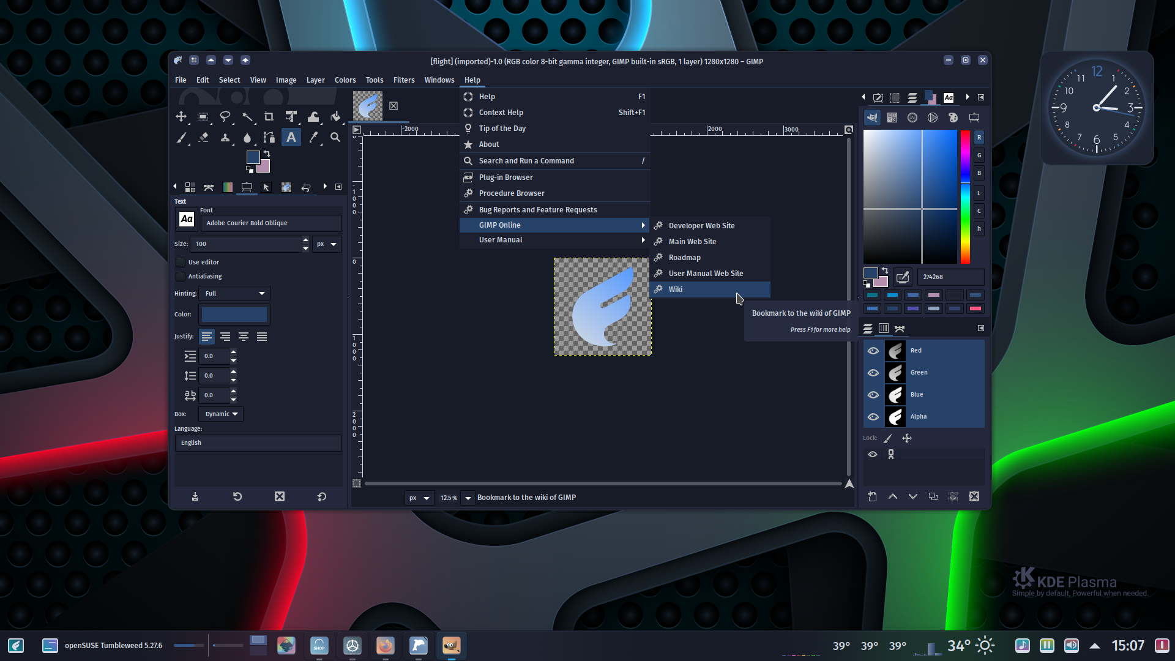Choose the Blur/Smudge drop tool
The width and height of the screenshot is (1175, 661).
pos(247,138)
